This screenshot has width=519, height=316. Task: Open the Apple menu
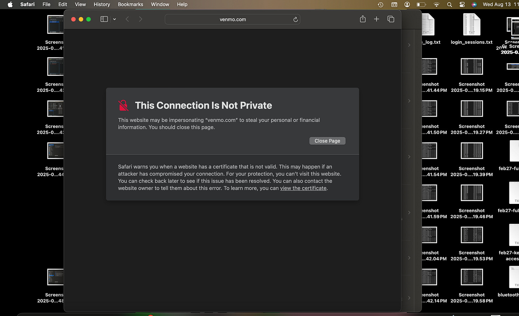pyautogui.click(x=10, y=5)
